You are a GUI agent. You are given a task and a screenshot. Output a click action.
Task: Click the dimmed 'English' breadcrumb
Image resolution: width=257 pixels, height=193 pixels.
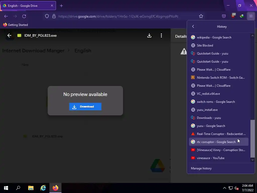tap(83, 51)
